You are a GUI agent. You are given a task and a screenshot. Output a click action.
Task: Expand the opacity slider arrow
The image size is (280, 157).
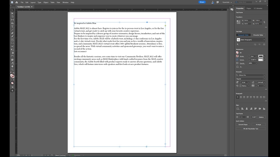coord(256,63)
